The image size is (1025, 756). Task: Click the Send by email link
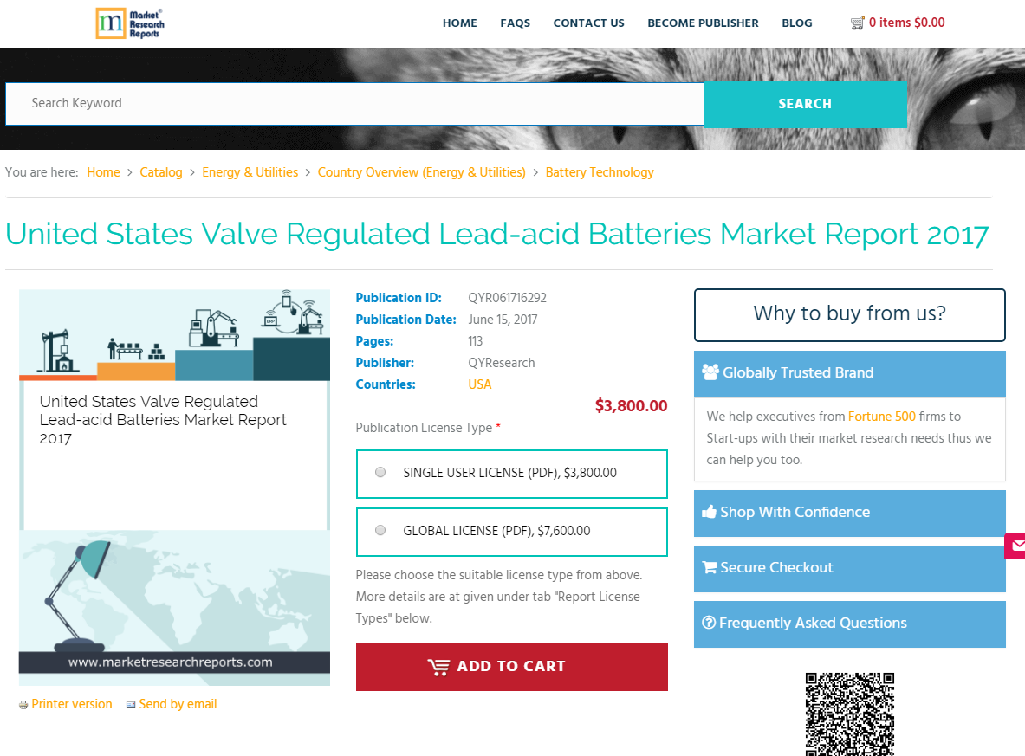pos(177,704)
